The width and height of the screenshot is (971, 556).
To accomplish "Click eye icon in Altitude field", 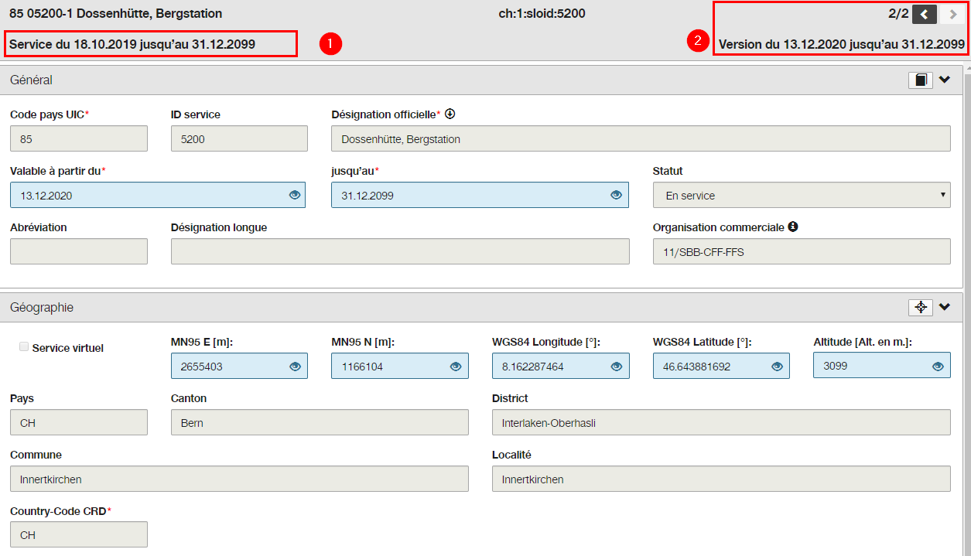I will tap(939, 366).
